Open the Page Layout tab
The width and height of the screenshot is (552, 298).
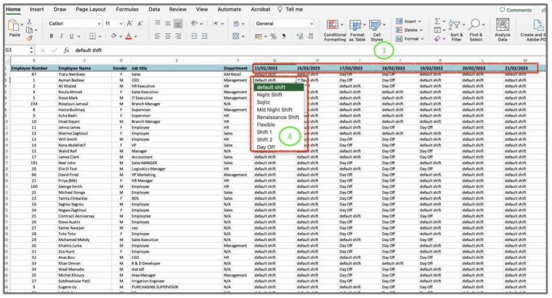[91, 9]
